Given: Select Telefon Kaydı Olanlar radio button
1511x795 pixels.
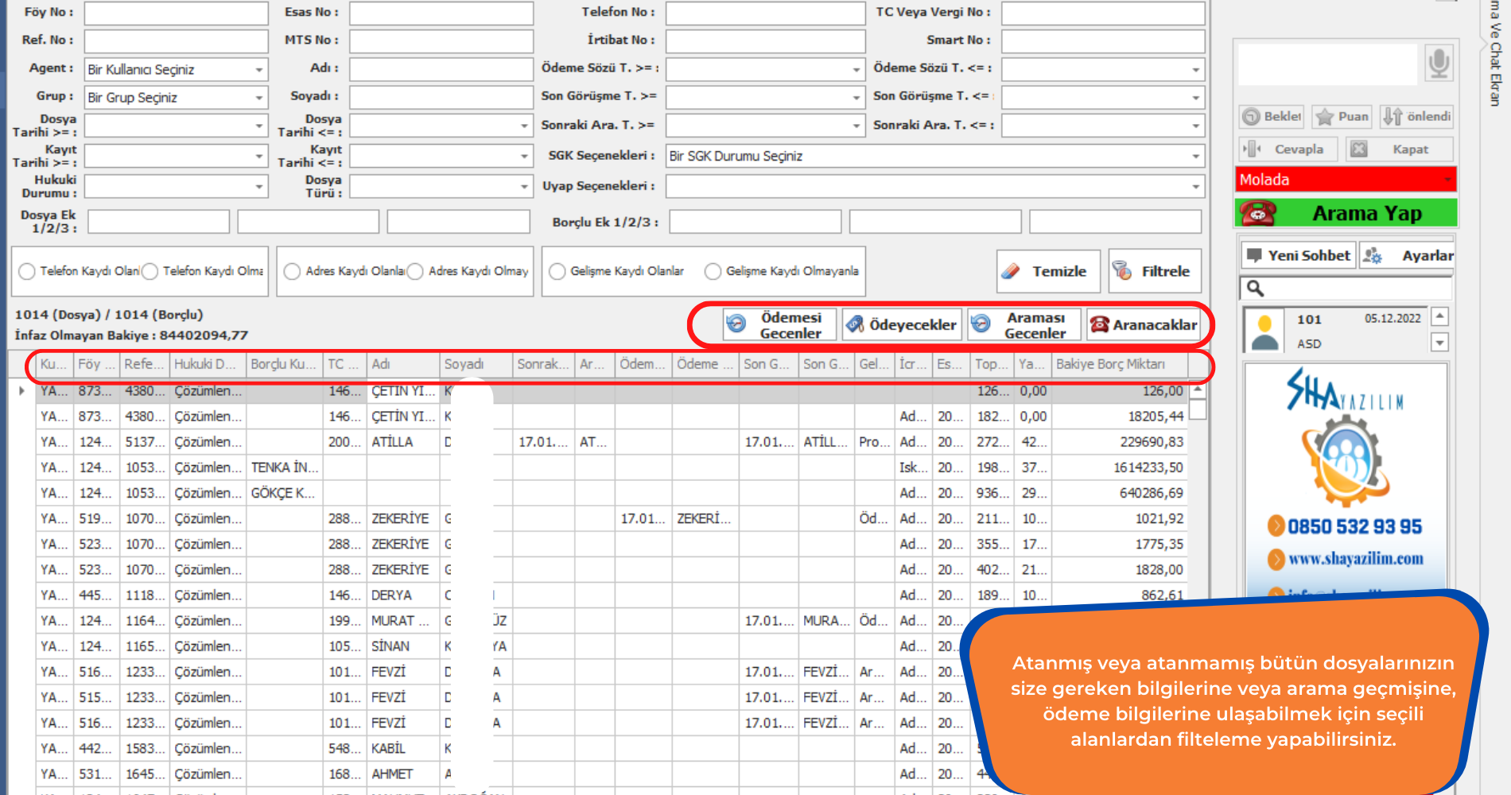Looking at the screenshot, I should (27, 271).
